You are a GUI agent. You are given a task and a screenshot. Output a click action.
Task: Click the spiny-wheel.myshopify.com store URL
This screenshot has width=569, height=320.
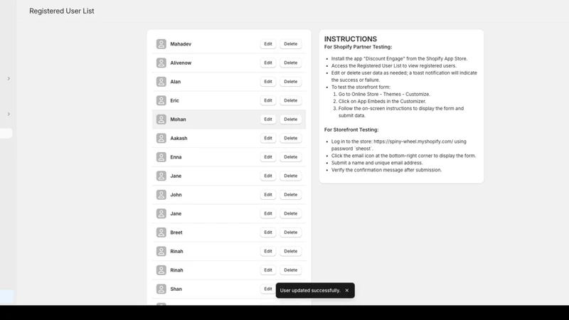click(413, 142)
